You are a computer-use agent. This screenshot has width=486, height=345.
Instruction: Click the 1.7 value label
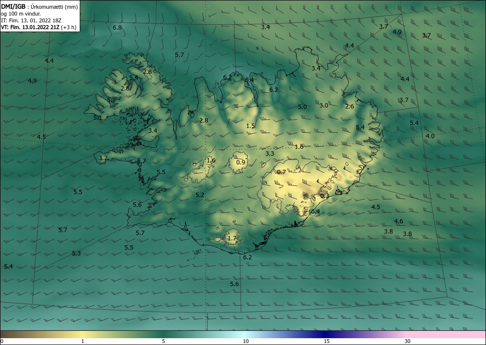pos(232,238)
